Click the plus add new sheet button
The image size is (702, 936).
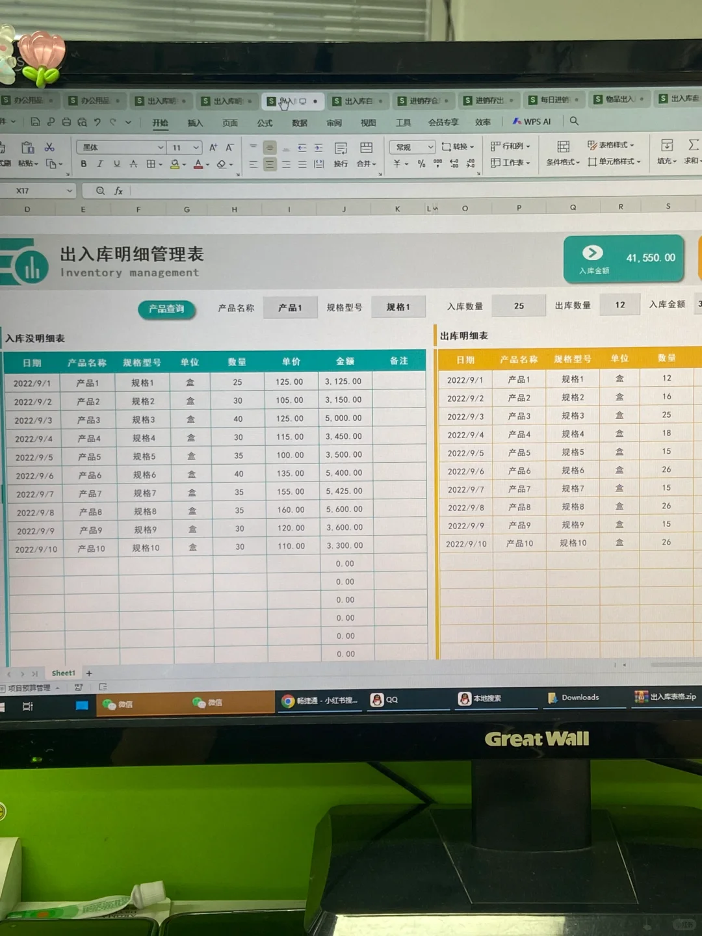tap(89, 673)
